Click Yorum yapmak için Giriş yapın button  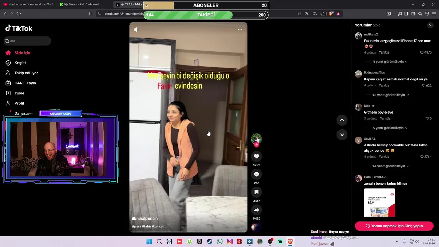click(x=394, y=226)
